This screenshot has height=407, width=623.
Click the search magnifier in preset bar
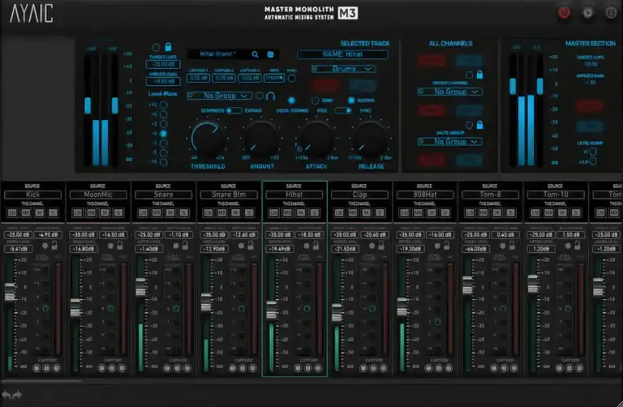pos(255,54)
